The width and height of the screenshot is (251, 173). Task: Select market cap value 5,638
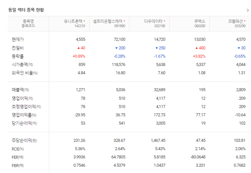click(x=161, y=65)
